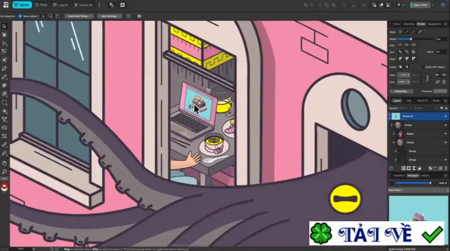Select the Pencil tool
The width and height of the screenshot is (450, 251).
(4, 77)
